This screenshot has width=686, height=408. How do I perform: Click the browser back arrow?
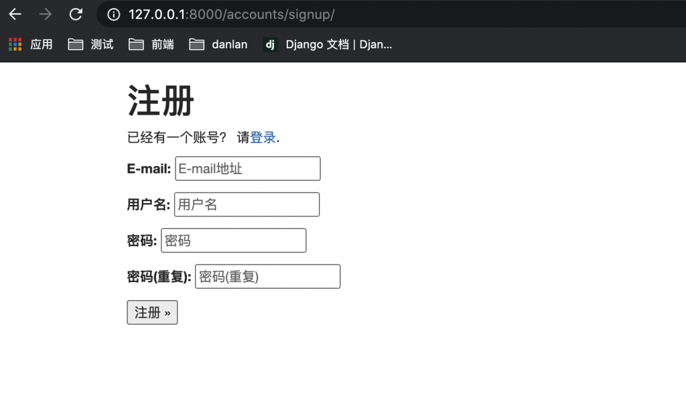15,14
